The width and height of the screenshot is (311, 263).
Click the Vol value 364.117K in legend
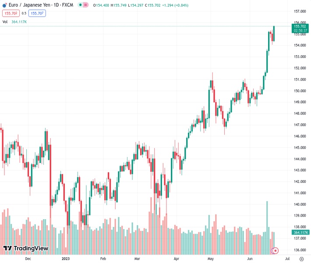[x=19, y=21]
